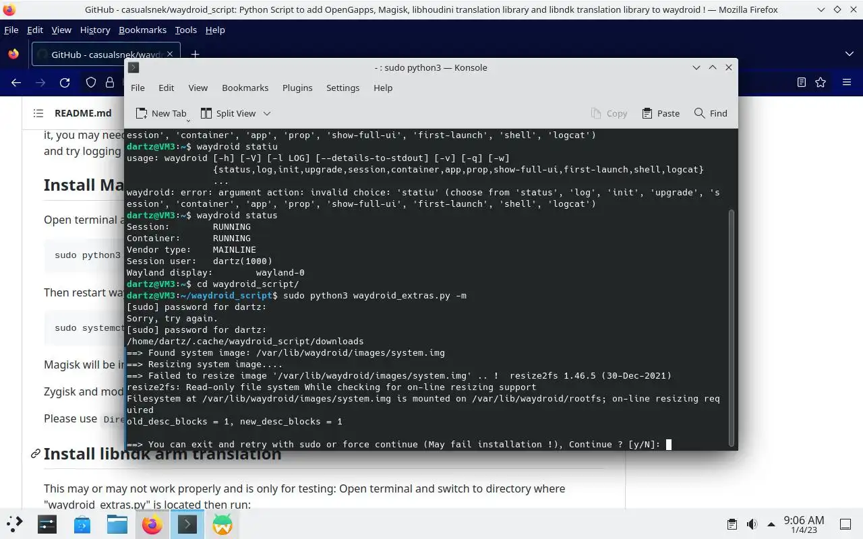Go forward in Firefox

click(x=40, y=82)
